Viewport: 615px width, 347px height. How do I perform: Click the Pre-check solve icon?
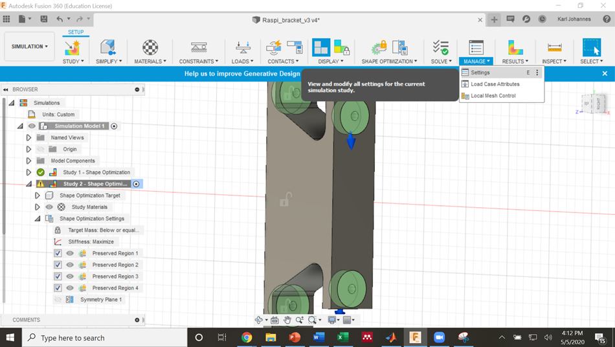click(441, 47)
